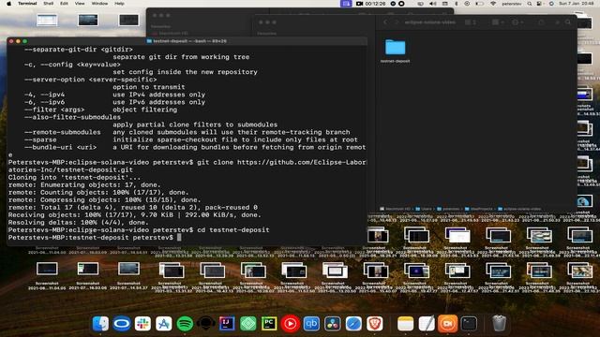Open YouTube Music from the Dock
This screenshot has width=600, height=337.
(x=290, y=324)
